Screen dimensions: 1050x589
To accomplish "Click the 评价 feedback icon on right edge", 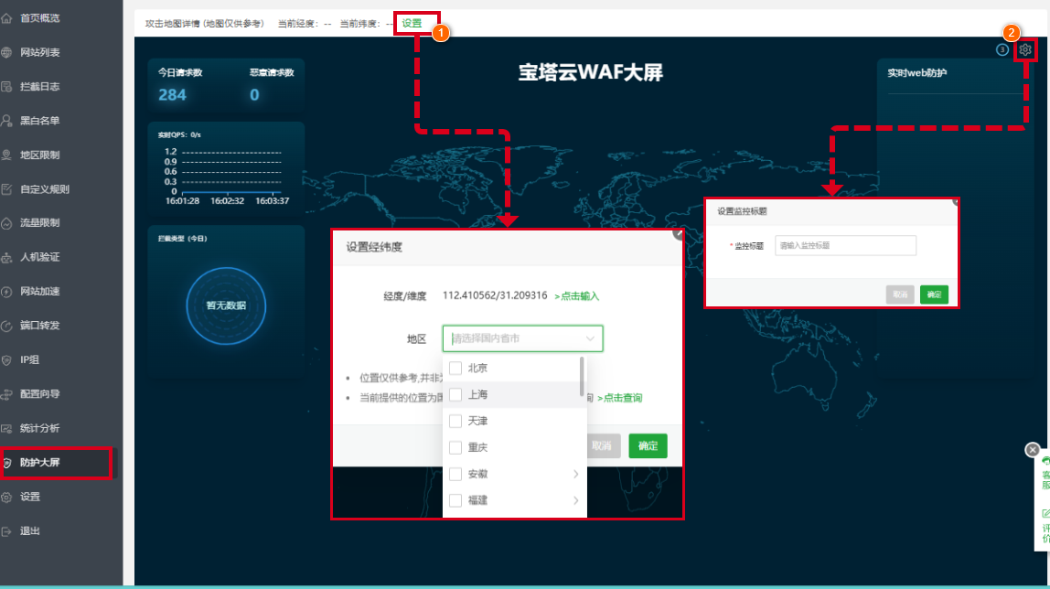I will [1045, 513].
